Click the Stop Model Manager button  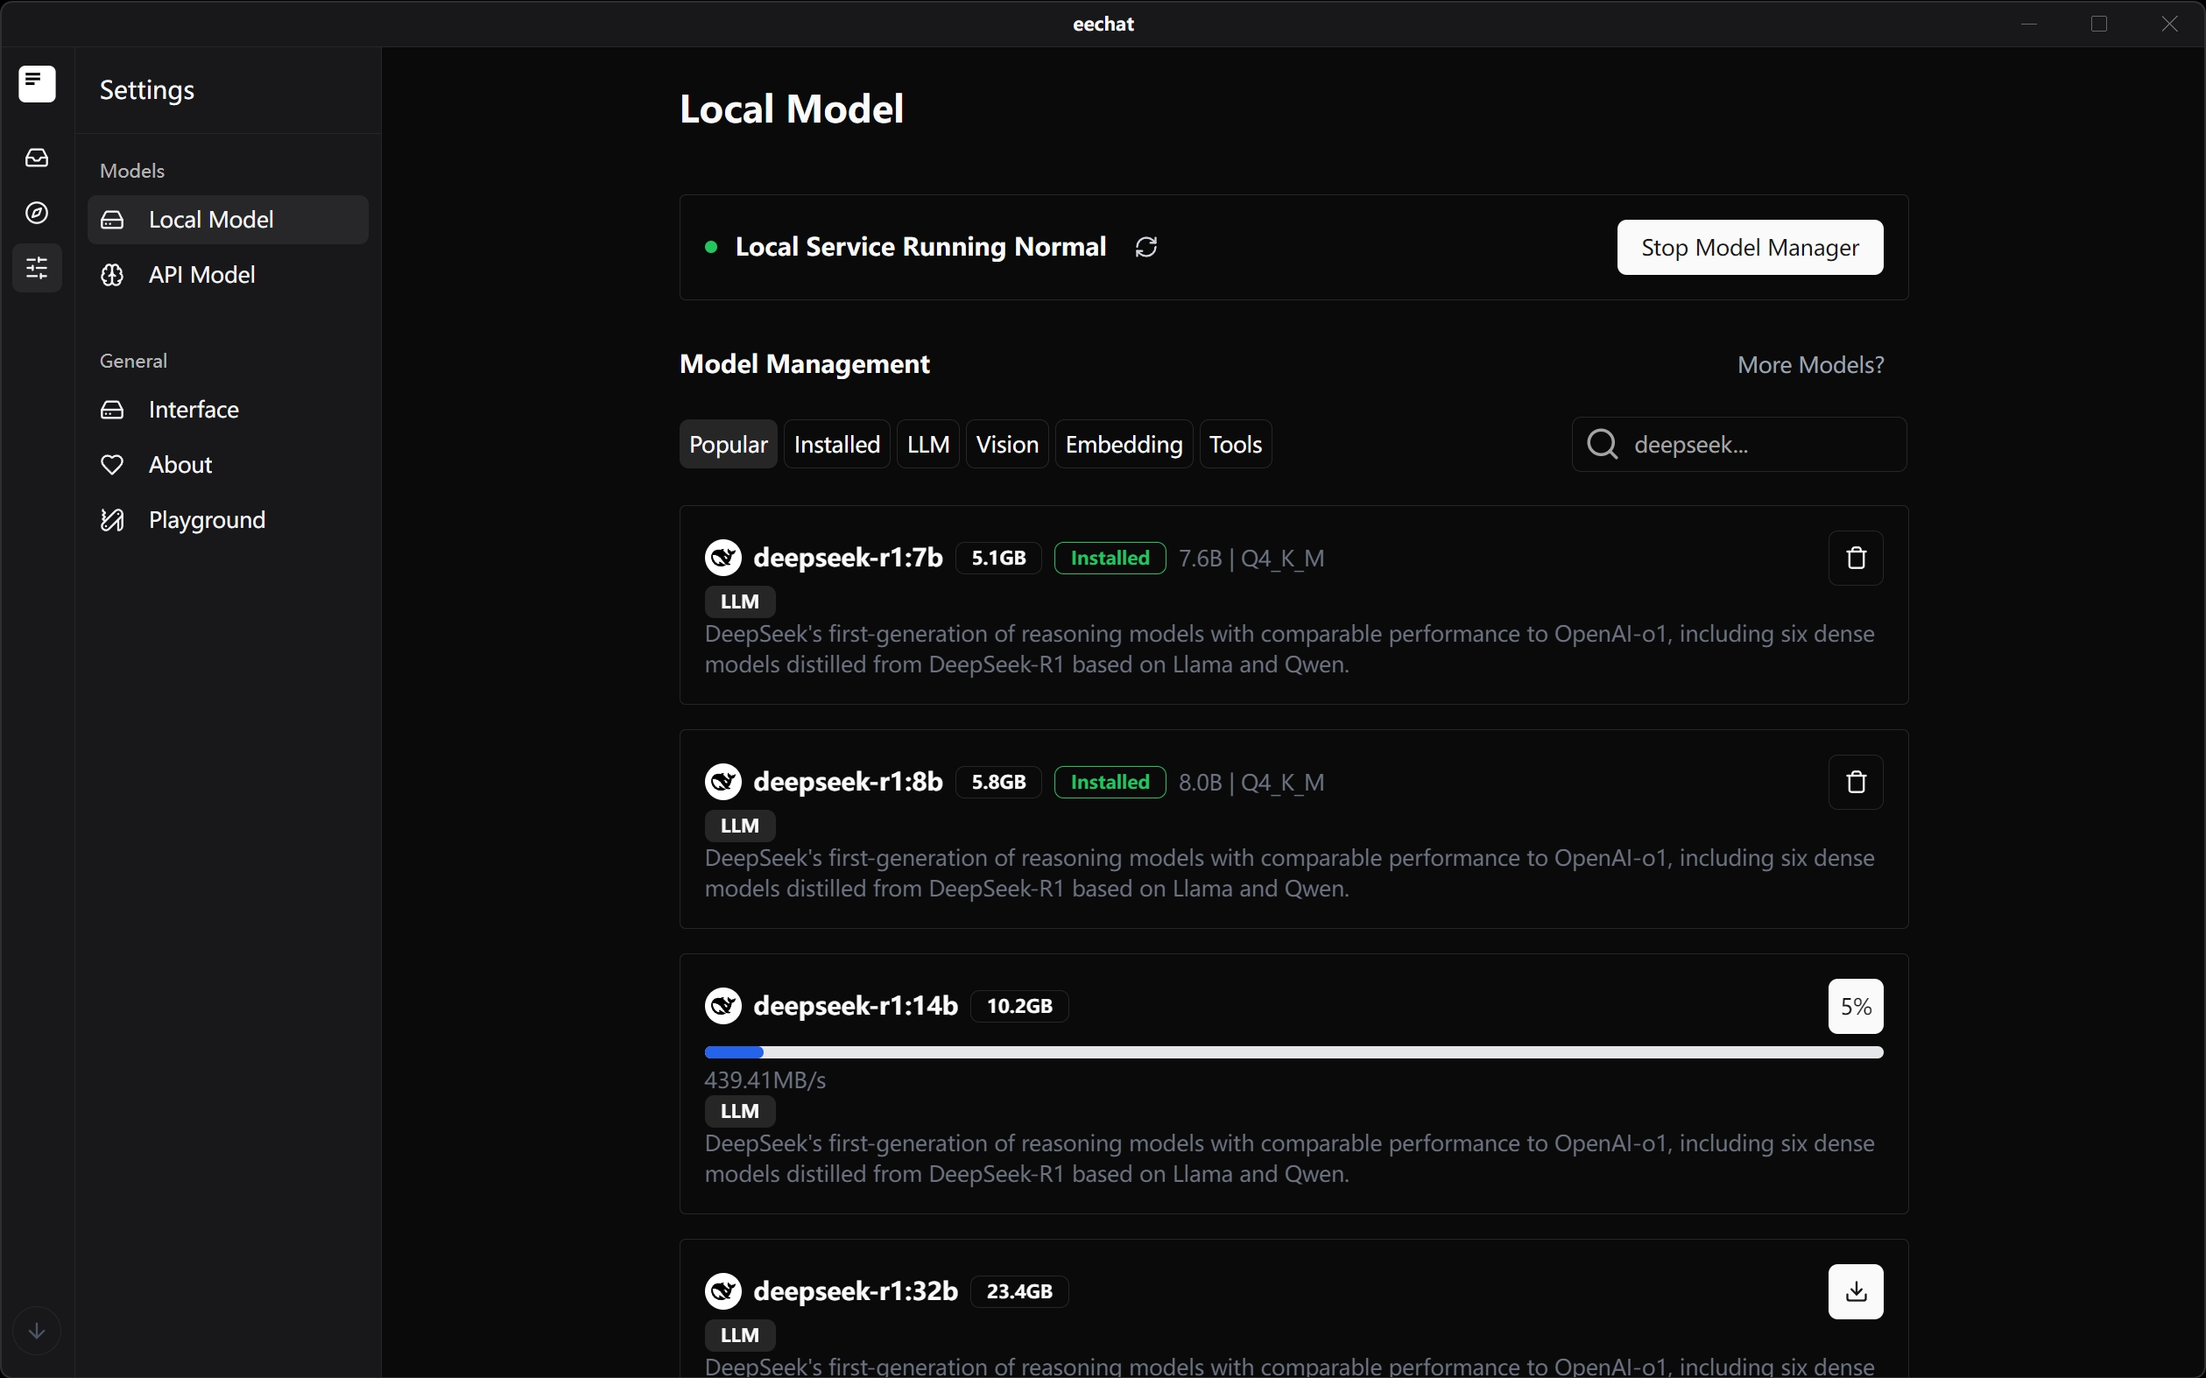[x=1748, y=247]
